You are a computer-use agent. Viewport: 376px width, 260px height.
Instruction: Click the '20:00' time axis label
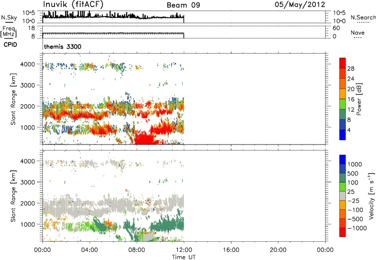tap(278, 250)
